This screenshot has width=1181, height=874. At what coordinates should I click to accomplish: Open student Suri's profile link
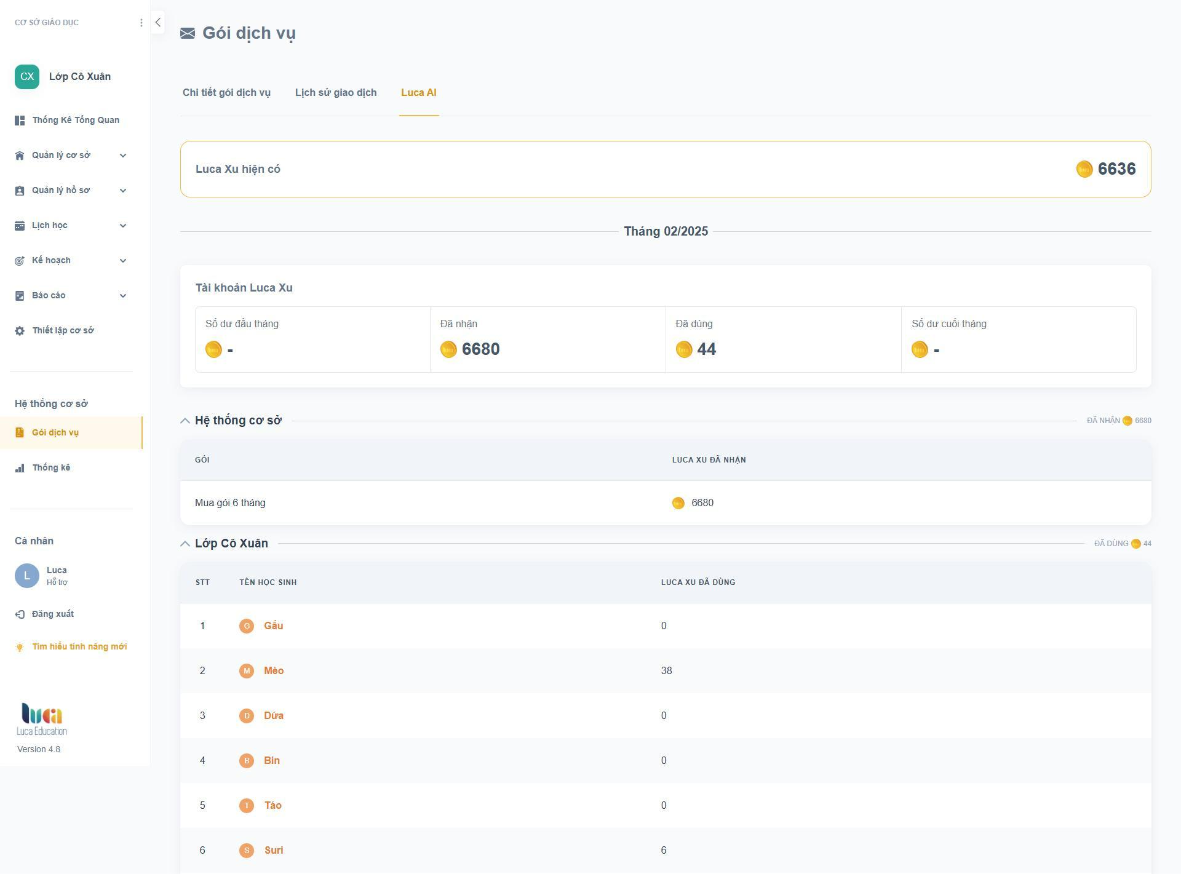(x=274, y=851)
